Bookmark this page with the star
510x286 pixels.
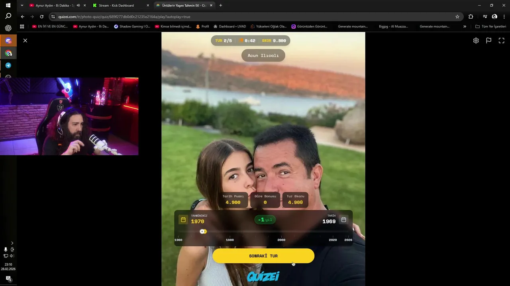click(x=457, y=17)
